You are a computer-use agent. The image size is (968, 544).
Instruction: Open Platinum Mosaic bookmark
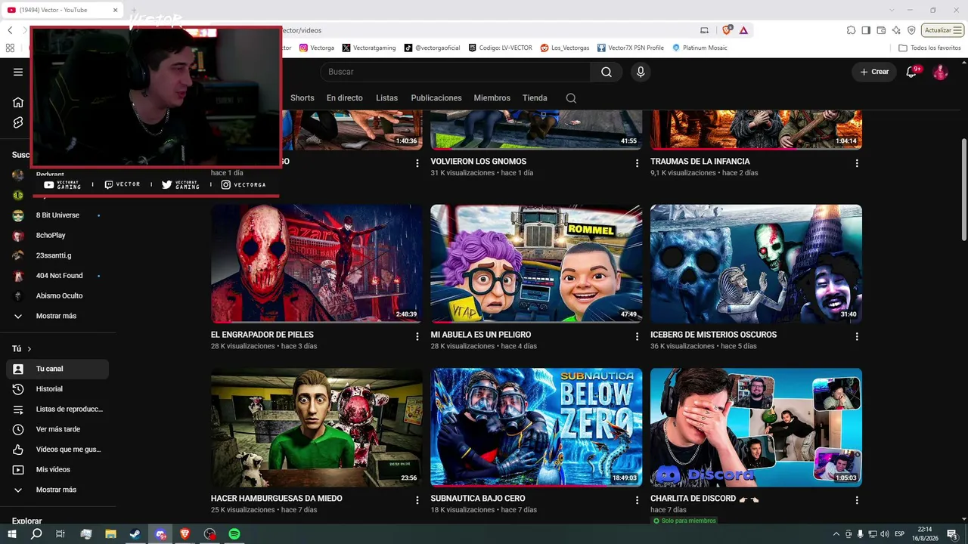(700, 48)
